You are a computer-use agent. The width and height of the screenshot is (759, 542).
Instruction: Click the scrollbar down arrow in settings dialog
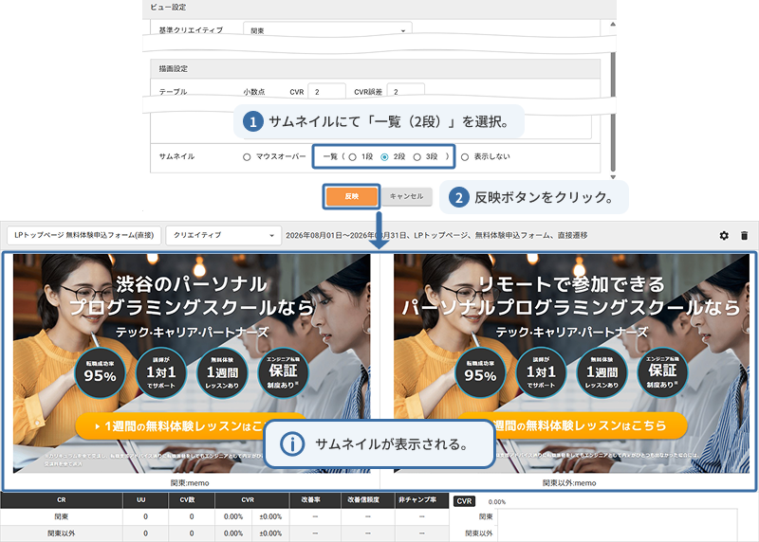pos(613,177)
